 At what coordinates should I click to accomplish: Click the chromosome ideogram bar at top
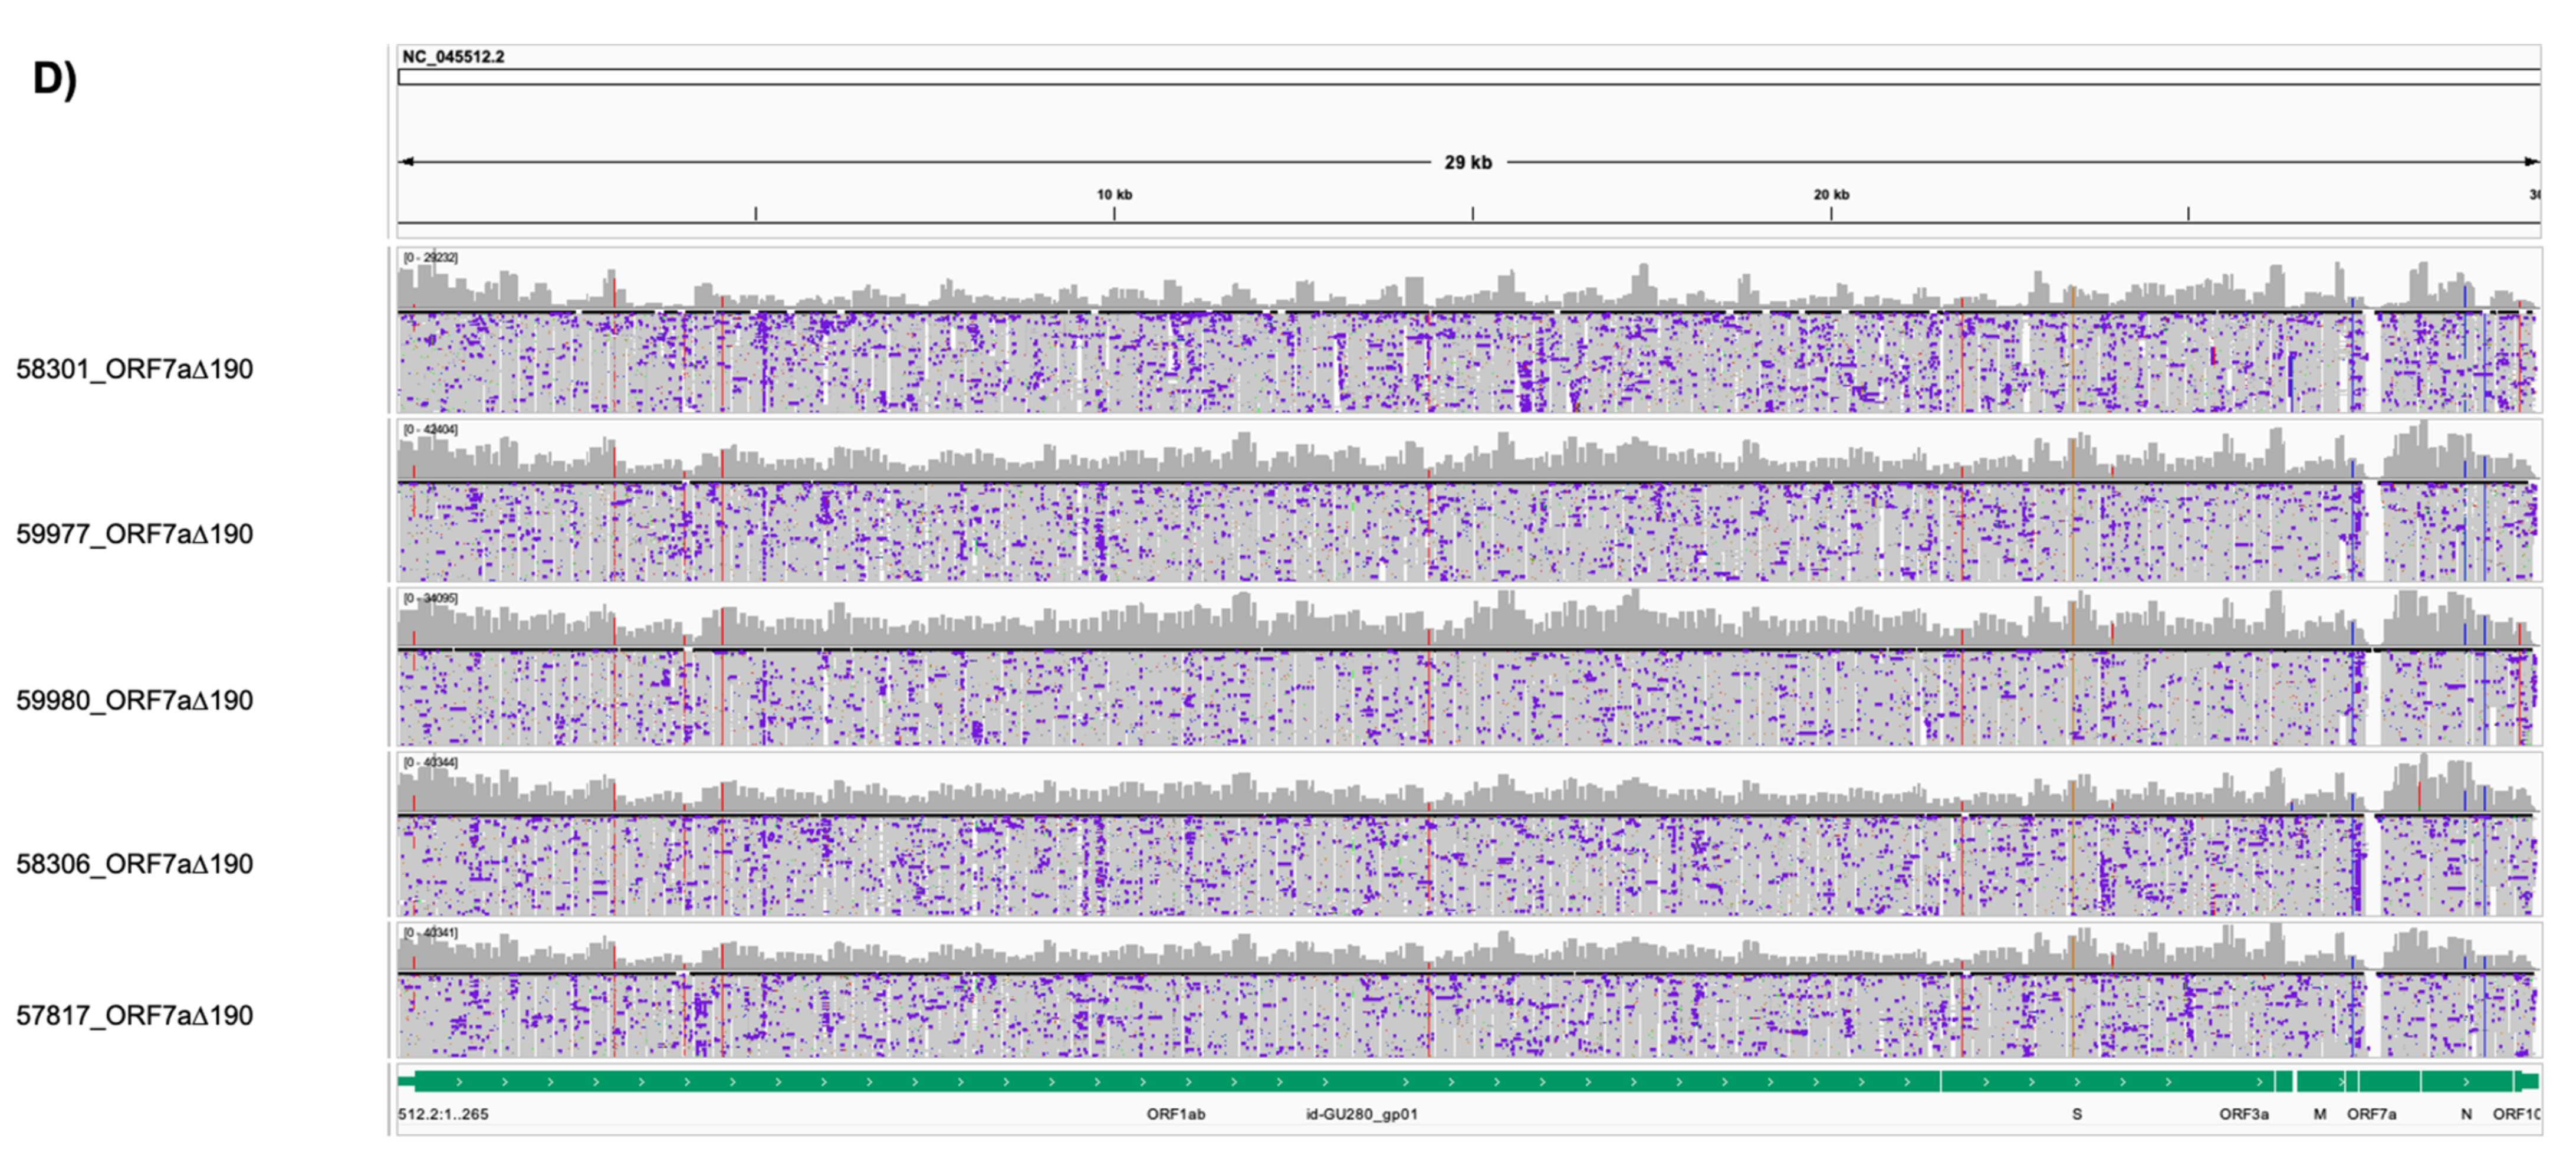pyautogui.click(x=1468, y=77)
